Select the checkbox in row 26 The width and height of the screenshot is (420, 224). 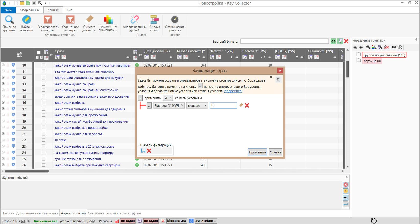coord(44,165)
